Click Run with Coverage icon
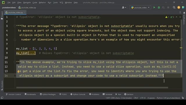 tap(163, 8)
